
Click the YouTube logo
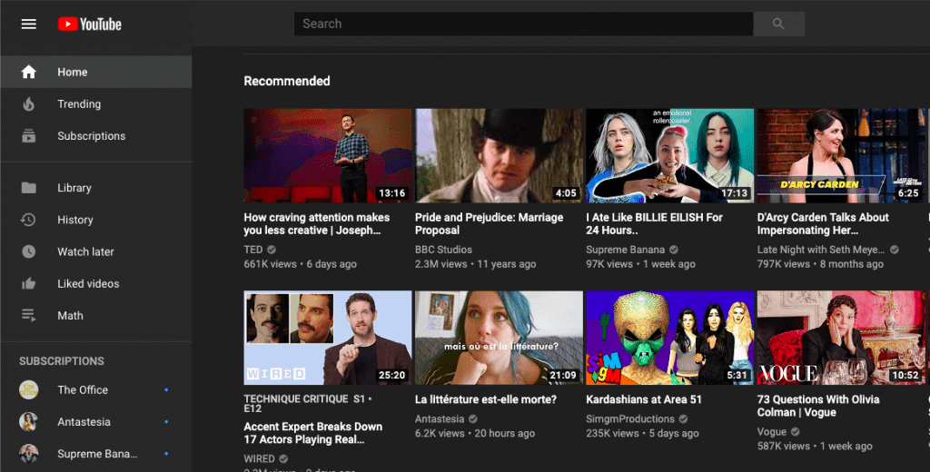point(89,25)
